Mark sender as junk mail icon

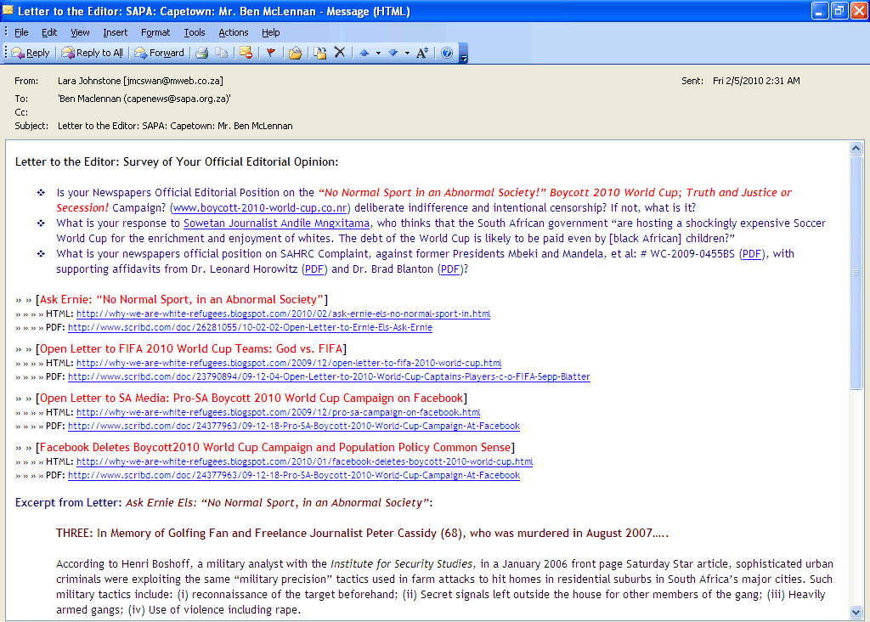(246, 53)
